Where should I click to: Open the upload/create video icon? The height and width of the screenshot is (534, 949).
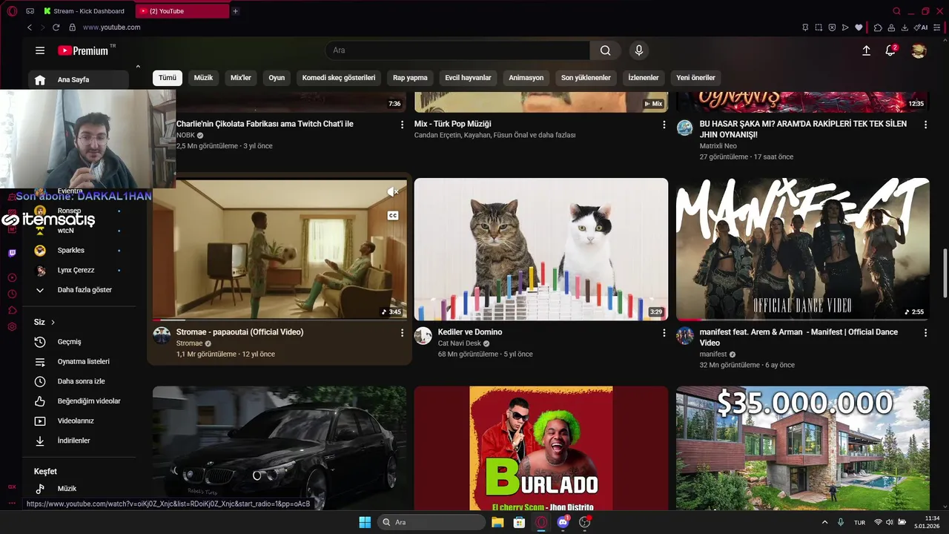click(x=866, y=50)
